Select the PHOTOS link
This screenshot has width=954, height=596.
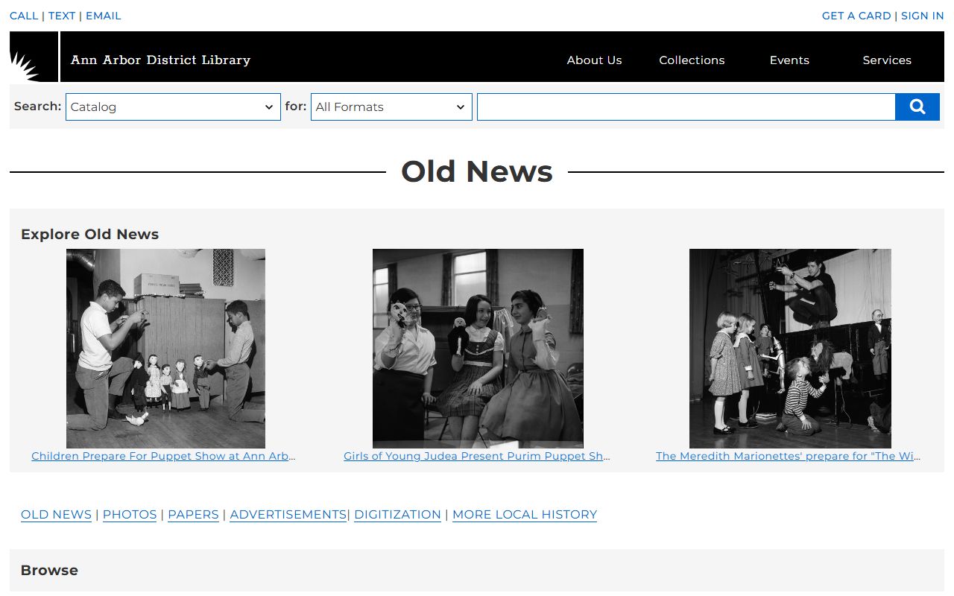tap(130, 514)
